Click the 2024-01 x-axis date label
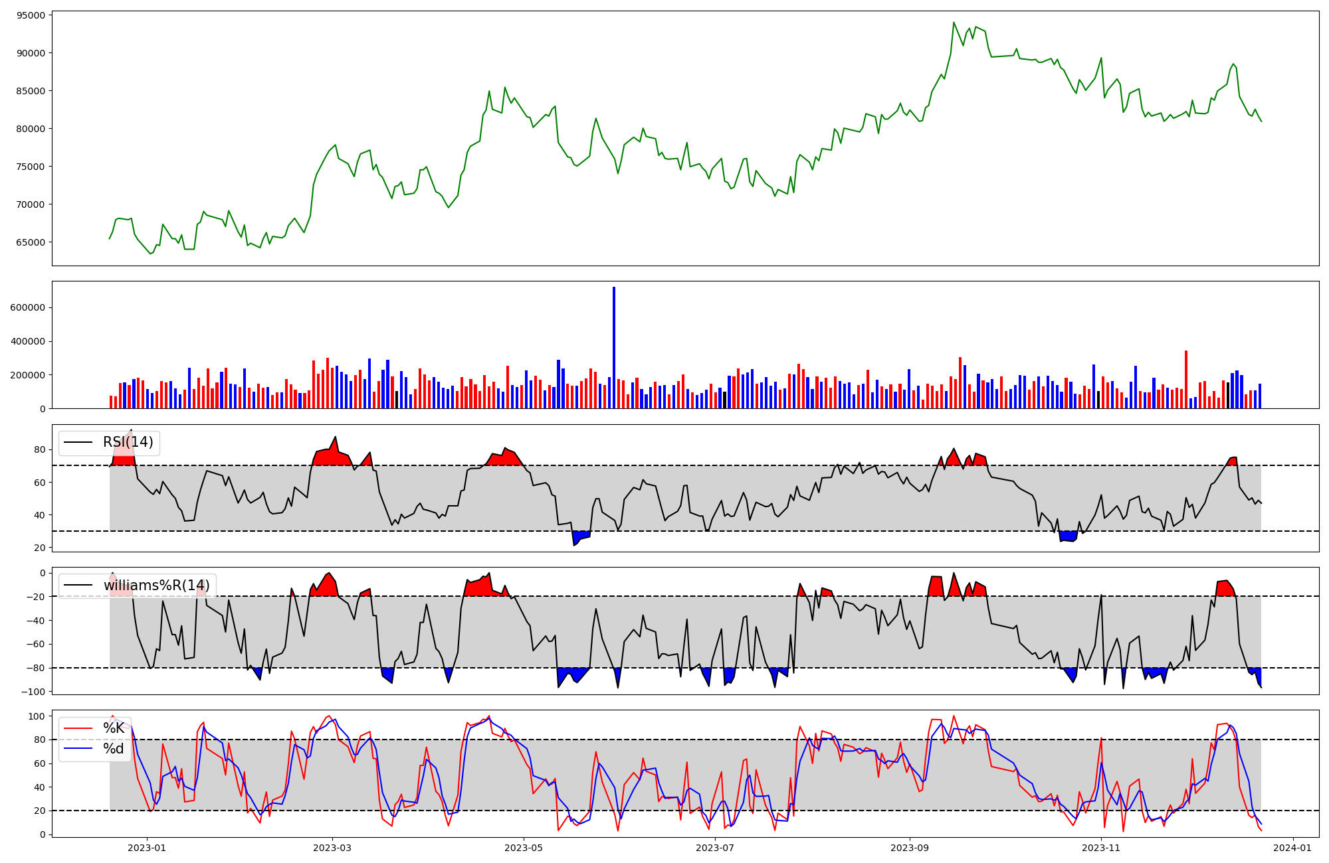The width and height of the screenshot is (1329, 863). tap(1292, 848)
